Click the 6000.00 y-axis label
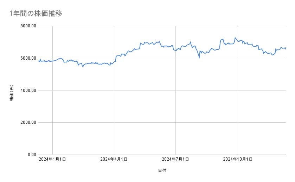Screen dimensions: 295x182 [27, 58]
